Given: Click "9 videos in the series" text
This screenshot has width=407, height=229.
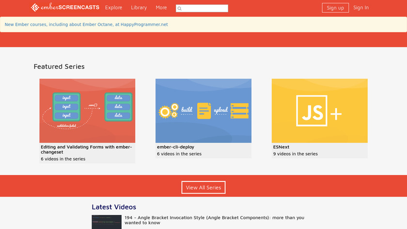Looking at the screenshot, I should point(296,154).
